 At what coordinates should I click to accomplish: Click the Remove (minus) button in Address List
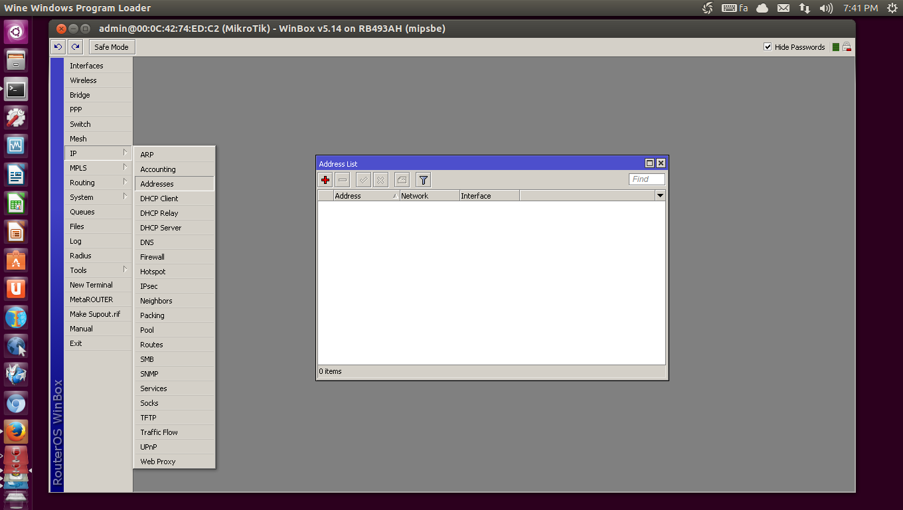343,180
